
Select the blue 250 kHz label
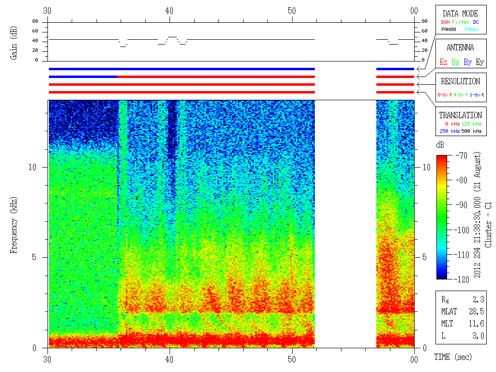[449, 131]
